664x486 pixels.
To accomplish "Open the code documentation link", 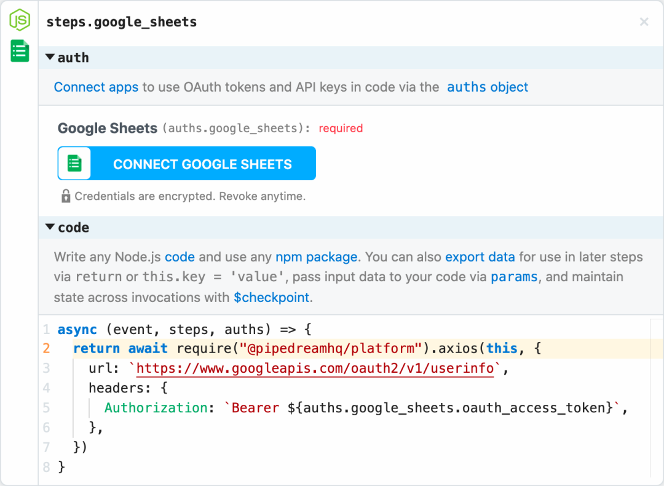I will [180, 257].
